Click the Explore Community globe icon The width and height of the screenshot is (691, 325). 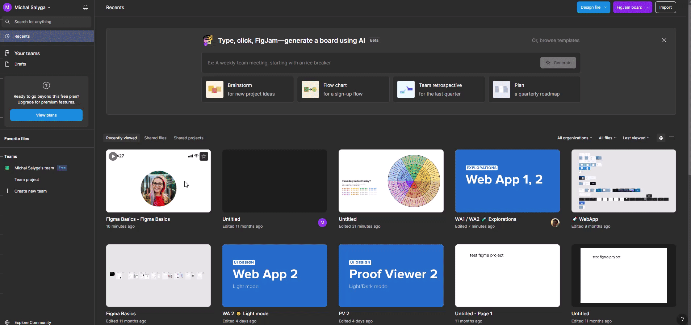pos(7,322)
